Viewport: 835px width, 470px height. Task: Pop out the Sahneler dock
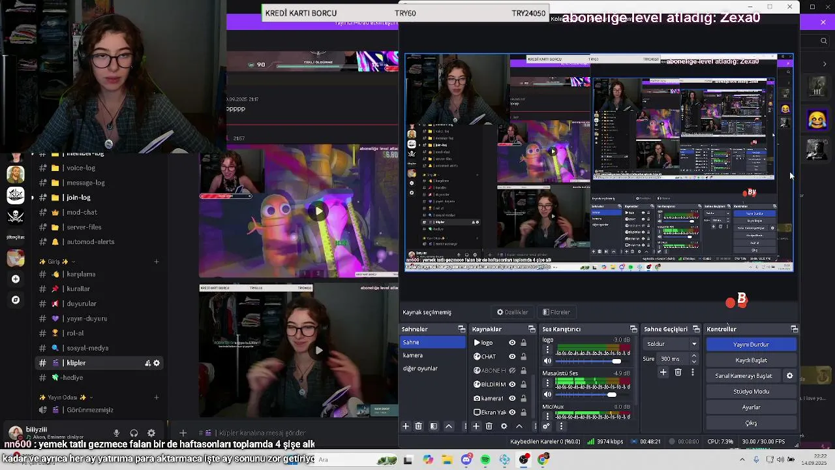click(461, 329)
